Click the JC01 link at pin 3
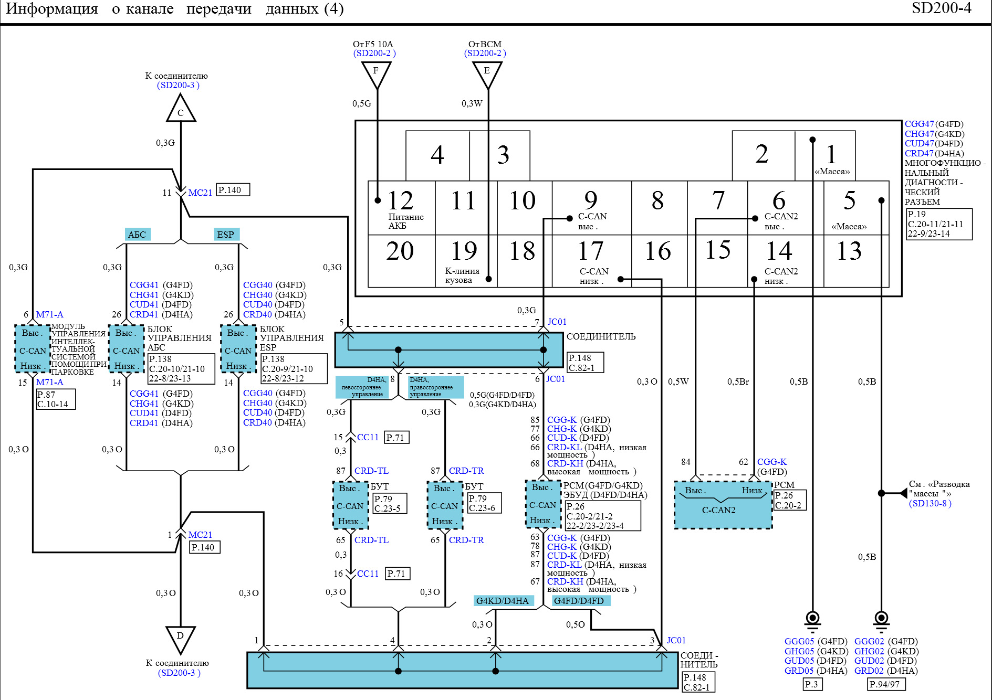The image size is (992, 700). coord(676,640)
